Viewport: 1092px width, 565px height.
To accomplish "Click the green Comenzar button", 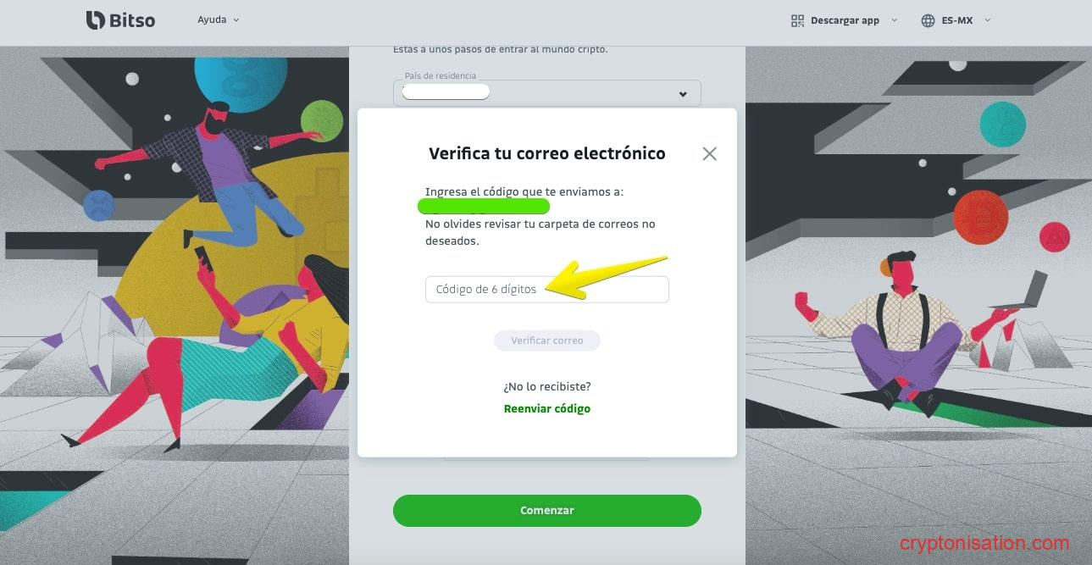I will [x=546, y=511].
